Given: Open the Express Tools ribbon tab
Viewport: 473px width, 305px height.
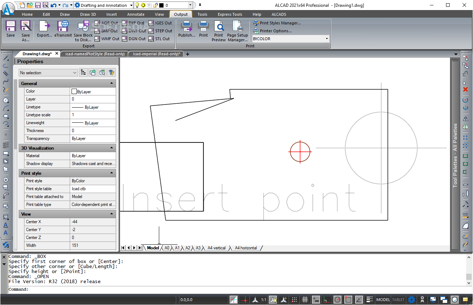Looking at the screenshot, I should (x=230, y=14).
